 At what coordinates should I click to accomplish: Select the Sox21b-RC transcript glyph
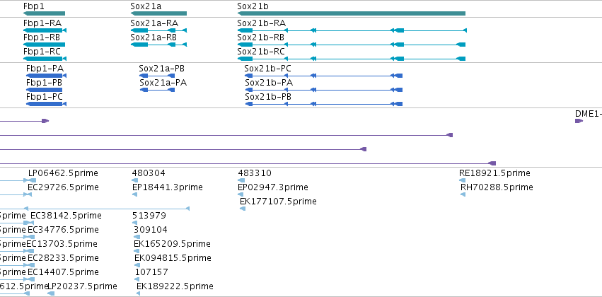click(x=352, y=59)
